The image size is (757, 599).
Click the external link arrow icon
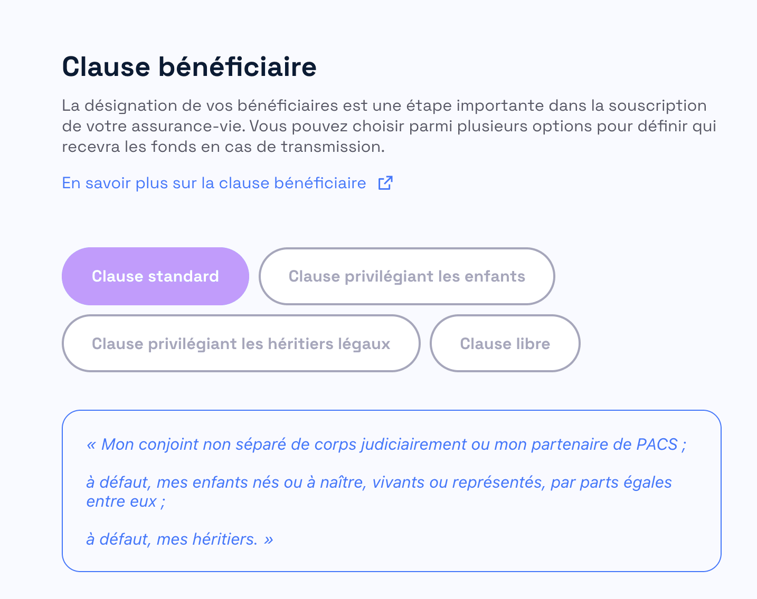click(x=385, y=182)
